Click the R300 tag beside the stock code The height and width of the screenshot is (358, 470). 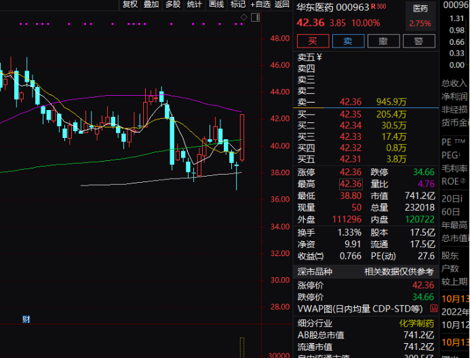point(378,6)
